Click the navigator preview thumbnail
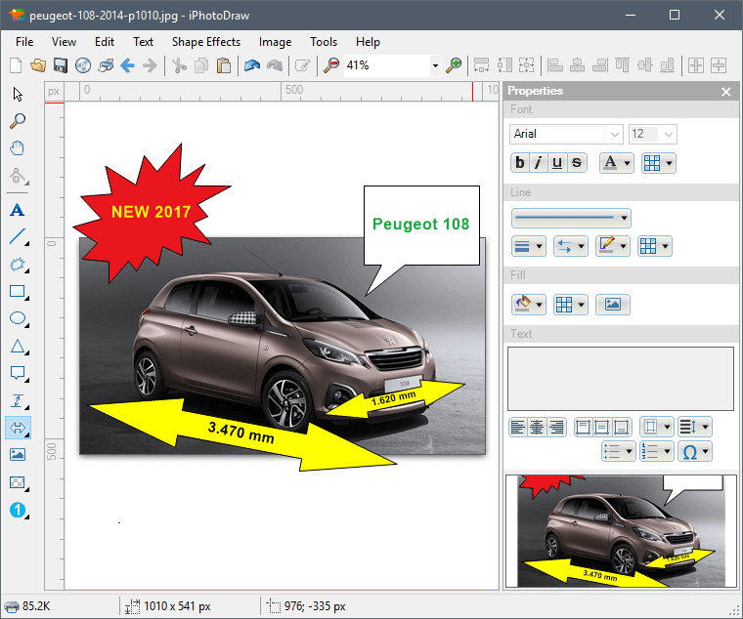Viewport: 743px width, 619px height. (621, 531)
